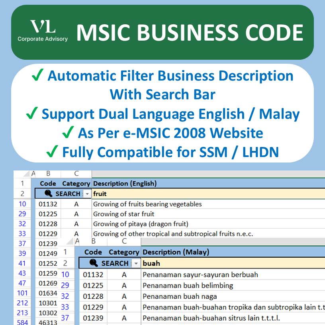Click code 01239 in the Malay sheet
The height and width of the screenshot is (325, 325).
click(93, 318)
